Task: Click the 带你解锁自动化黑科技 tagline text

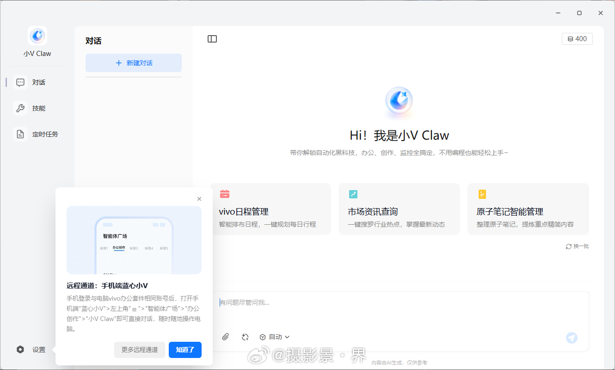Action: tap(399, 153)
